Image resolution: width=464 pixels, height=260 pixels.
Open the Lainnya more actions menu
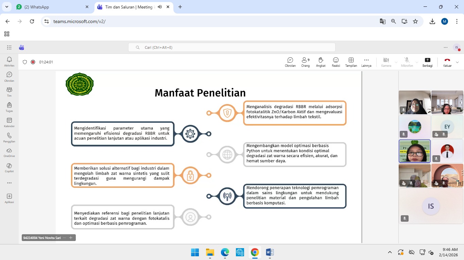point(366,62)
